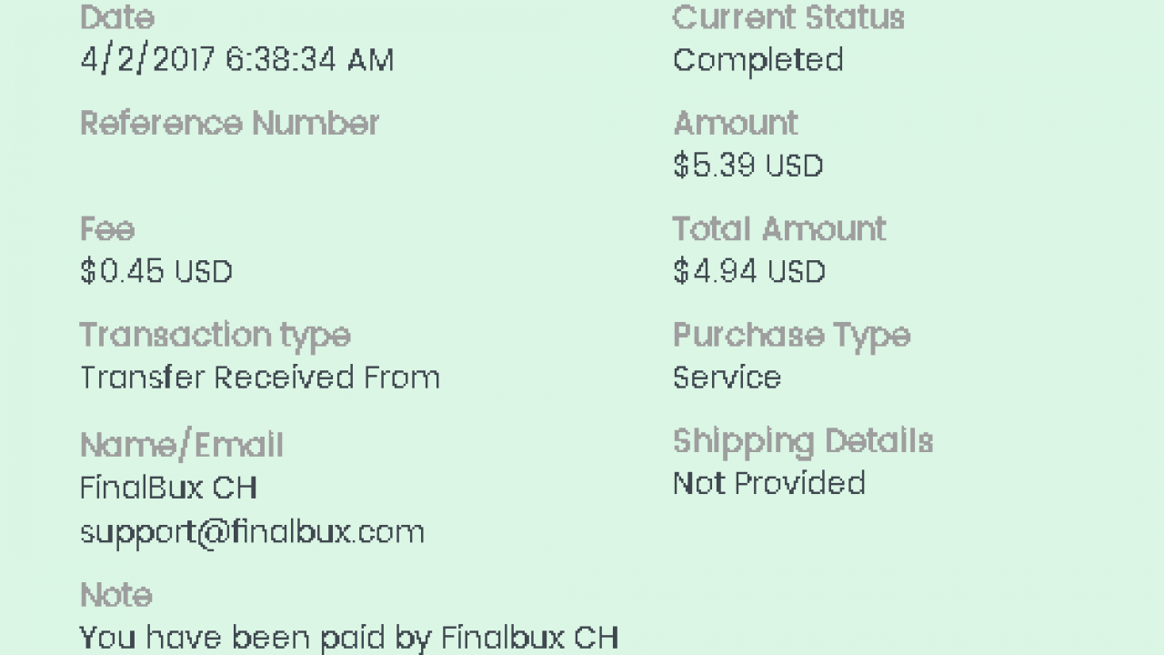The height and width of the screenshot is (655, 1164).
Task: Click the Note label
Action: 115,596
